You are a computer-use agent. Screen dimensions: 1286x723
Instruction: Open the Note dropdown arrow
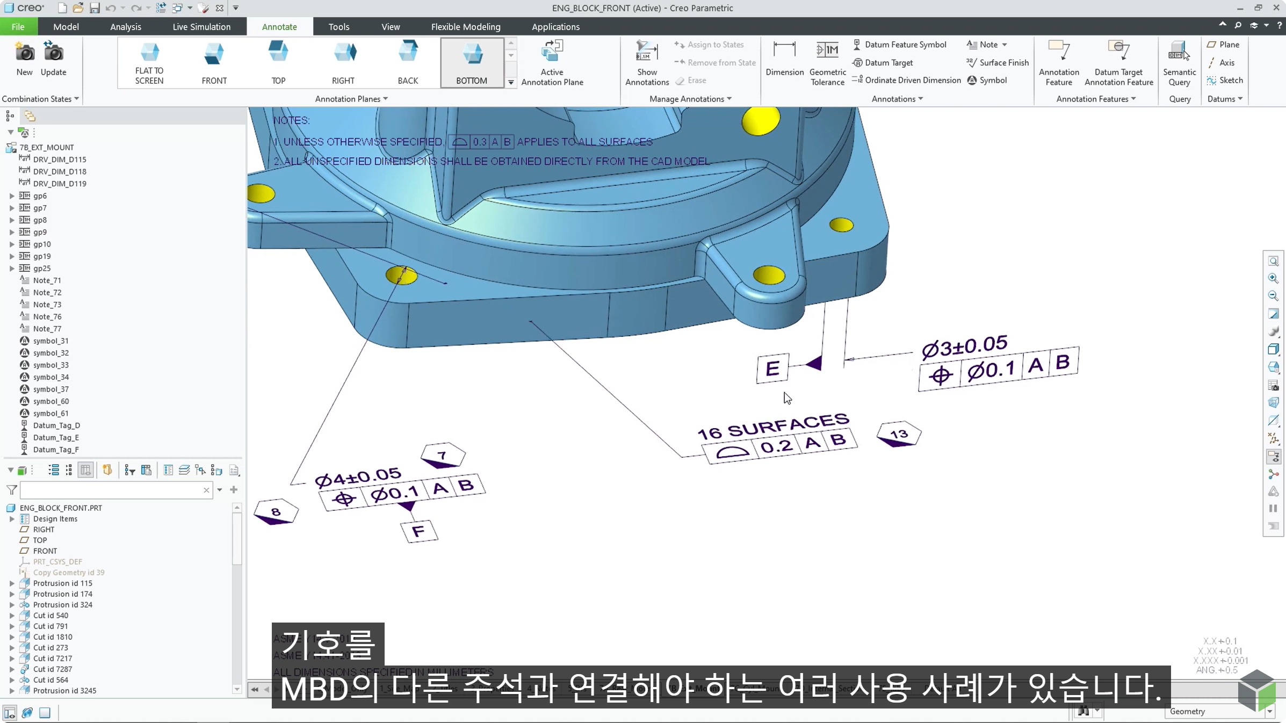coord(1005,45)
